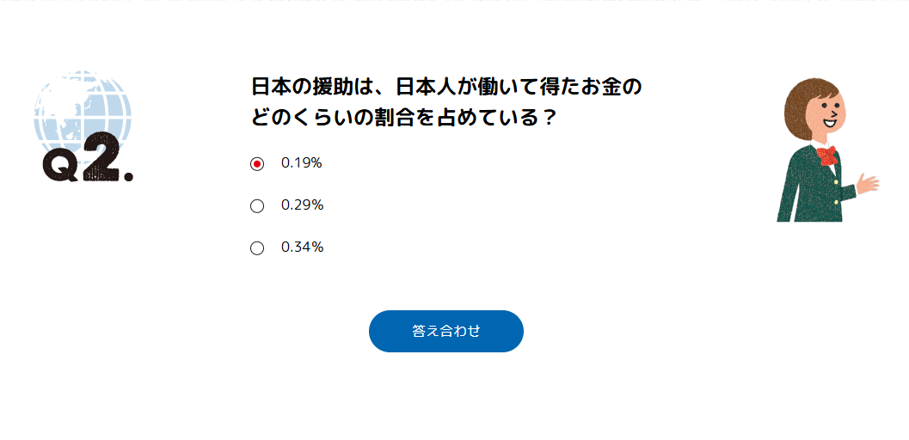Select the 0.19% radio button
Screen dimensions: 909x440
point(257,163)
